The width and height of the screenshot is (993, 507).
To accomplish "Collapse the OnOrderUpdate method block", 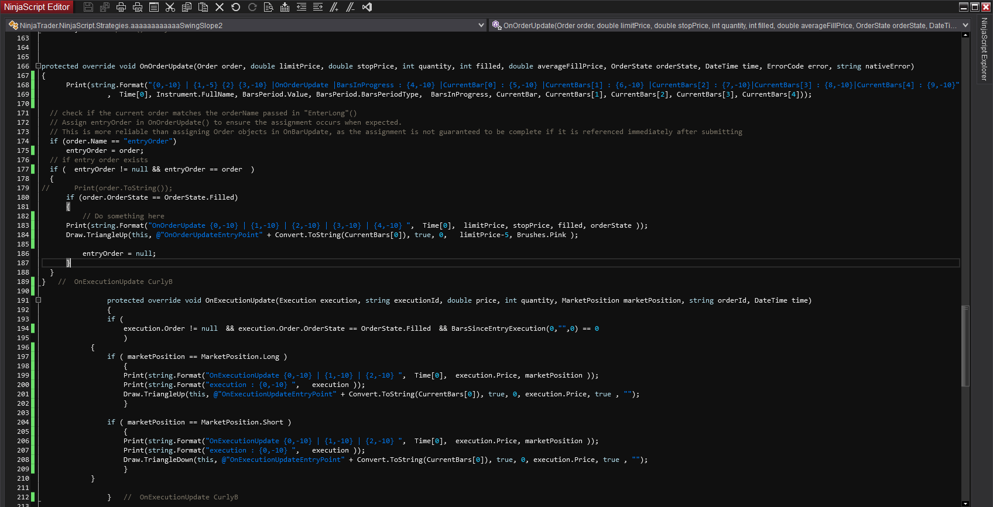I will click(38, 66).
